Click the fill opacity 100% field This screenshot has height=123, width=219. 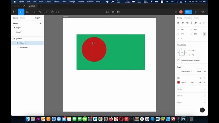(x=192, y=82)
